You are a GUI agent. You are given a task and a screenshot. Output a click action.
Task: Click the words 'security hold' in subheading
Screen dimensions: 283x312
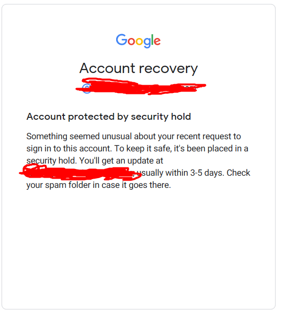pyautogui.click(x=161, y=117)
